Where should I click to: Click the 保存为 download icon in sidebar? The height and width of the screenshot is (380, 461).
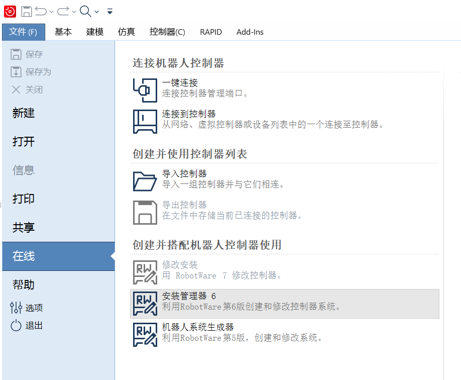coord(16,72)
